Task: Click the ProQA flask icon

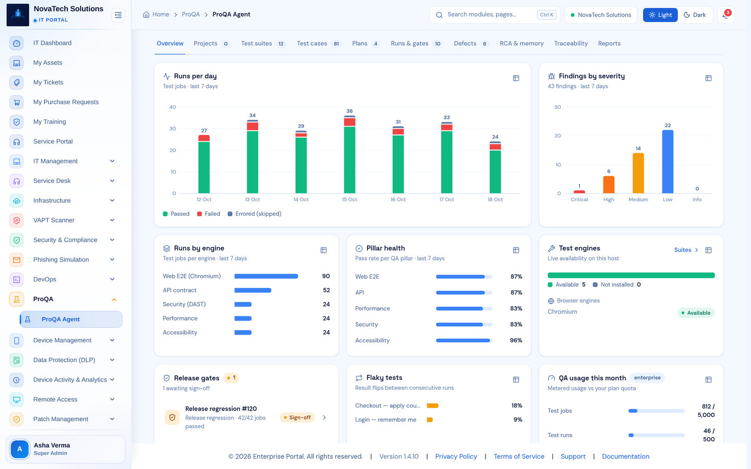Action: 17,299
